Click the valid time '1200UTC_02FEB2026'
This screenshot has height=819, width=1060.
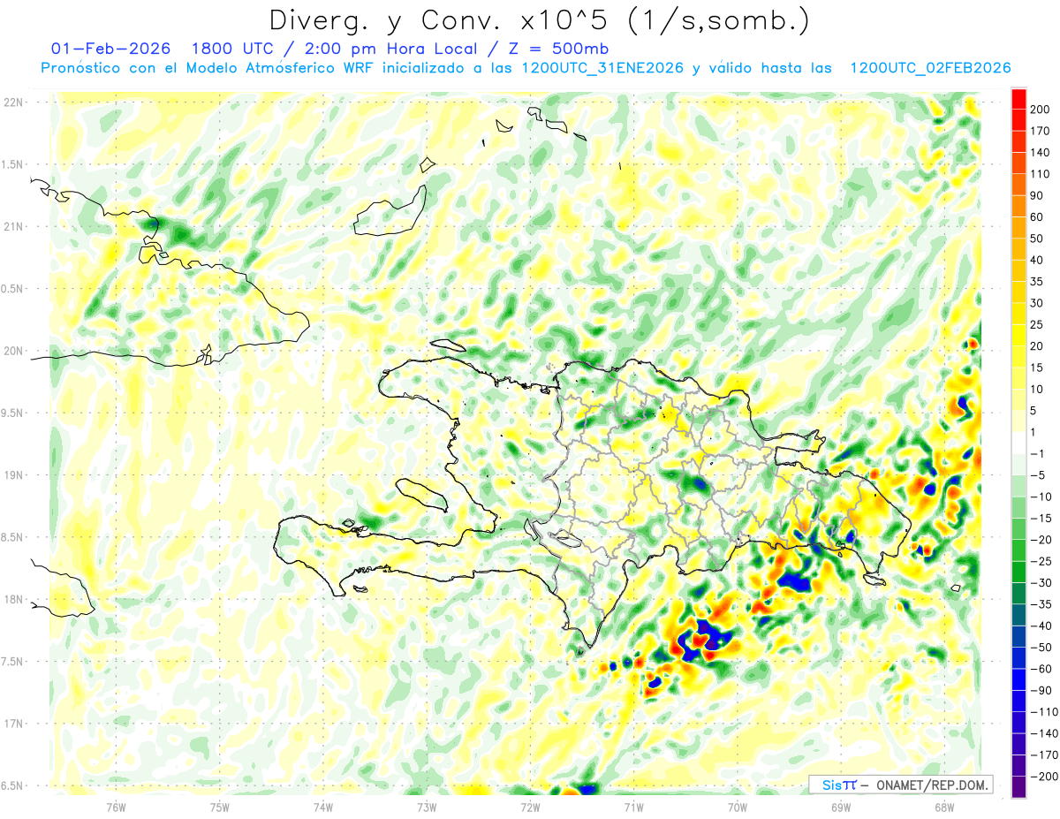click(x=930, y=68)
